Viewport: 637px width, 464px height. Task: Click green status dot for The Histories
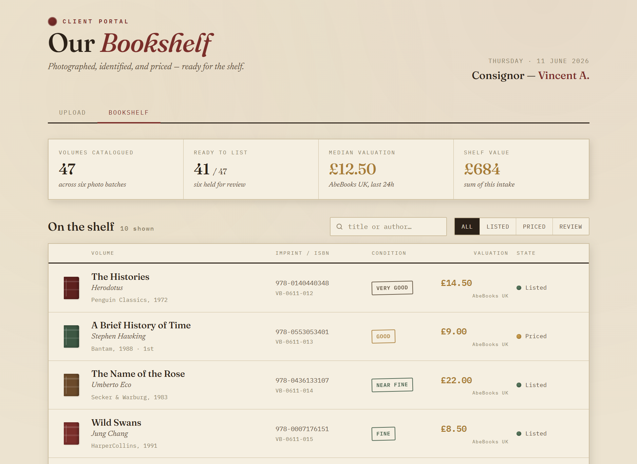[x=519, y=288]
